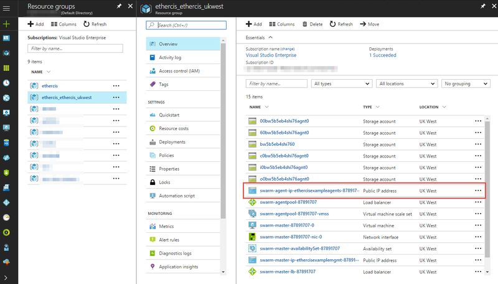Sort resources by LOCATION column

(x=433, y=107)
